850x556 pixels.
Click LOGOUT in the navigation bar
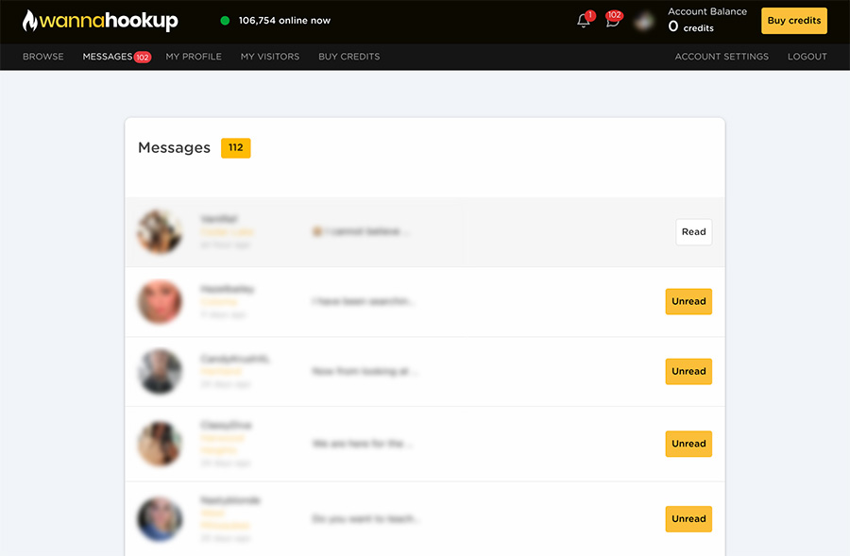click(x=807, y=57)
